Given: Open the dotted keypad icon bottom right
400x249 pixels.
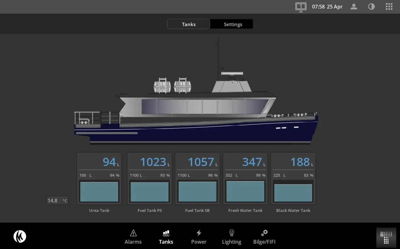Looking at the screenshot, I should (386, 237).
